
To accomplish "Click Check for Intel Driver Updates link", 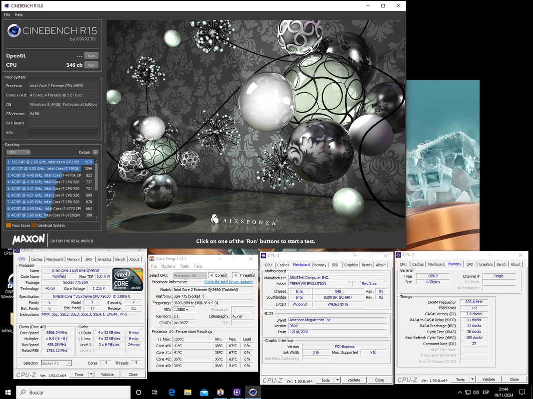I will coord(228,282).
